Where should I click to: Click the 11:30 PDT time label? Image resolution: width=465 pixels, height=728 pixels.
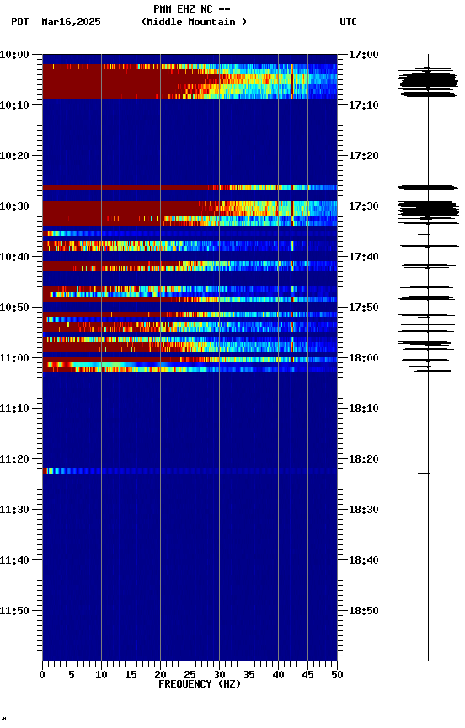tap(14, 510)
